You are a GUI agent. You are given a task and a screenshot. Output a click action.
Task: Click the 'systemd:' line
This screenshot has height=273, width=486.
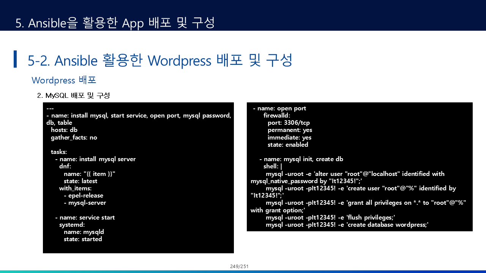tap(72, 224)
